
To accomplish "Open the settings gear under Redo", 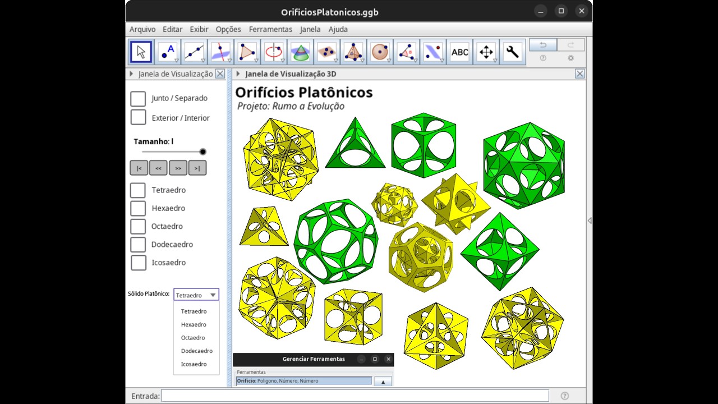I will pos(570,58).
